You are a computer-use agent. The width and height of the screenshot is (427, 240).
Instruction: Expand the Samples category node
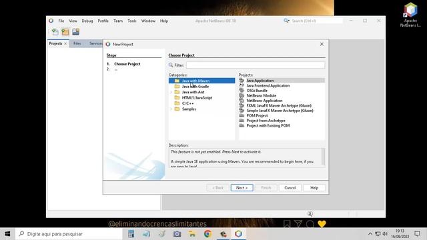pos(171,109)
